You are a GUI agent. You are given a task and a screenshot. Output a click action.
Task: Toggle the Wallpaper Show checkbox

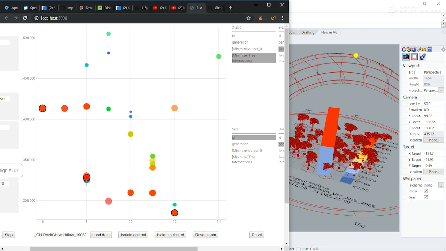click(425, 191)
